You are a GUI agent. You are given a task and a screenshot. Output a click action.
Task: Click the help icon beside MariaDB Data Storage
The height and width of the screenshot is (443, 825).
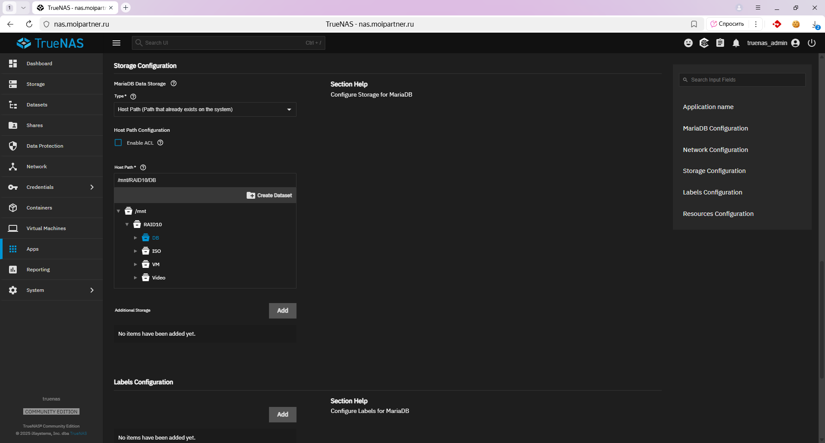(x=174, y=84)
